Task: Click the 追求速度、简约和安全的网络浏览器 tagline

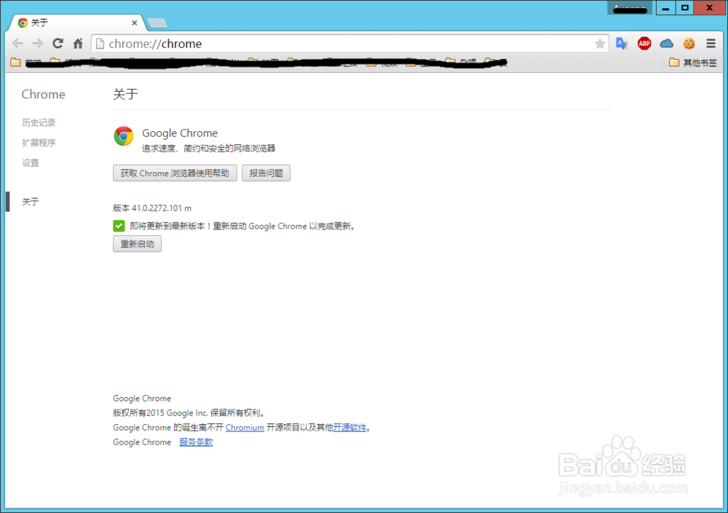Action: coord(208,148)
